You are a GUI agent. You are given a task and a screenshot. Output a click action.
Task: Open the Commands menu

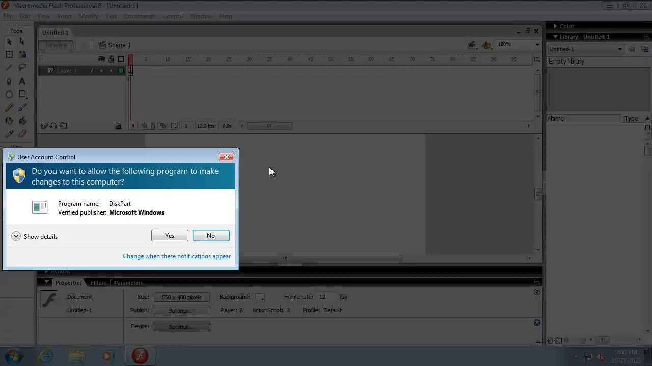(x=140, y=16)
